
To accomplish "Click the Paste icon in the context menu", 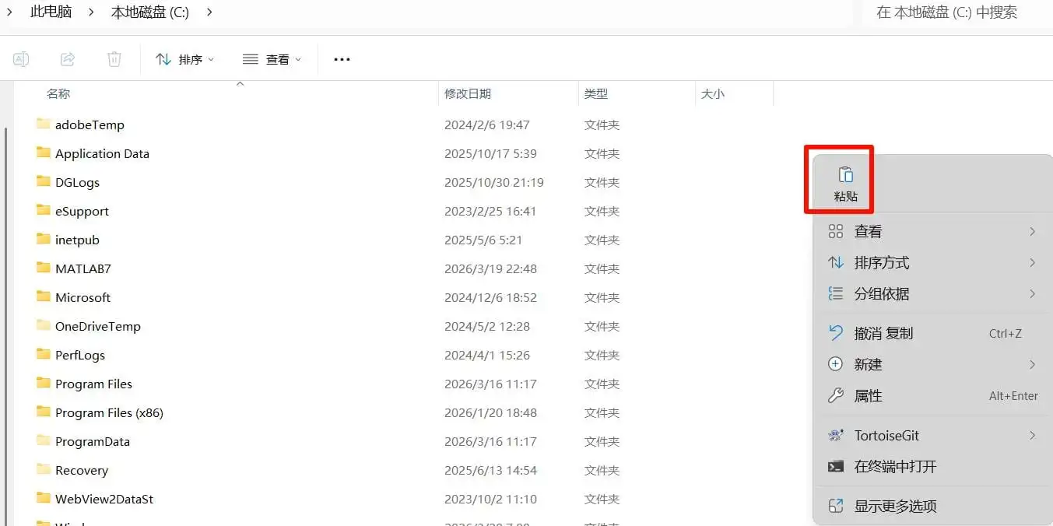I will tap(846, 175).
